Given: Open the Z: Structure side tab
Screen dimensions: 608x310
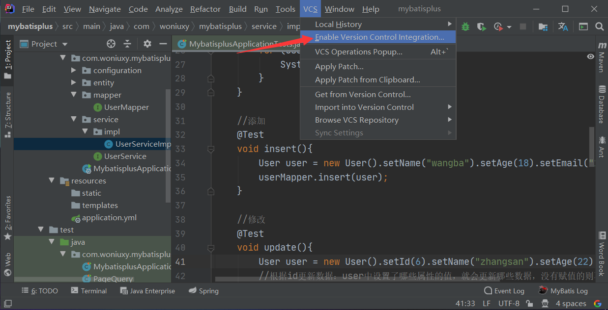Looking at the screenshot, I should [x=7, y=115].
